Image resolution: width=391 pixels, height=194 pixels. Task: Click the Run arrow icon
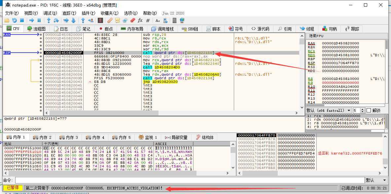coord(32,21)
